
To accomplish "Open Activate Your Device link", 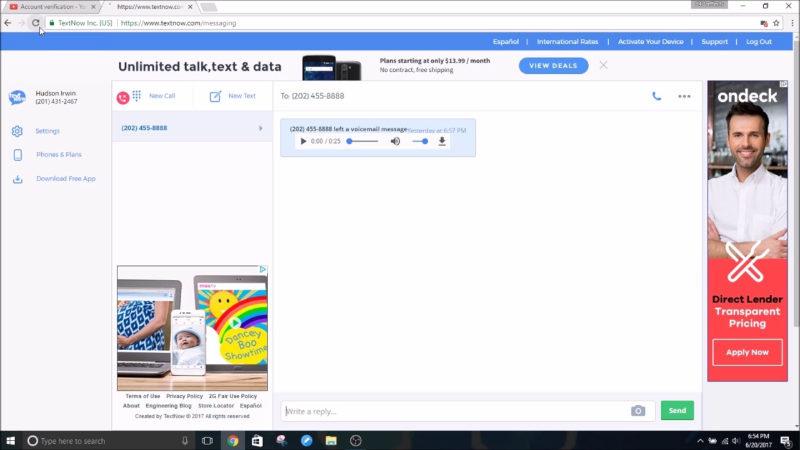I will tap(651, 42).
